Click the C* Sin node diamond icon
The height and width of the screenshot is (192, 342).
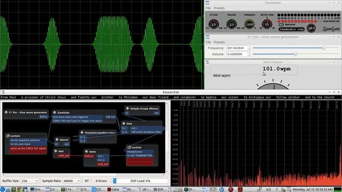pos(6,113)
